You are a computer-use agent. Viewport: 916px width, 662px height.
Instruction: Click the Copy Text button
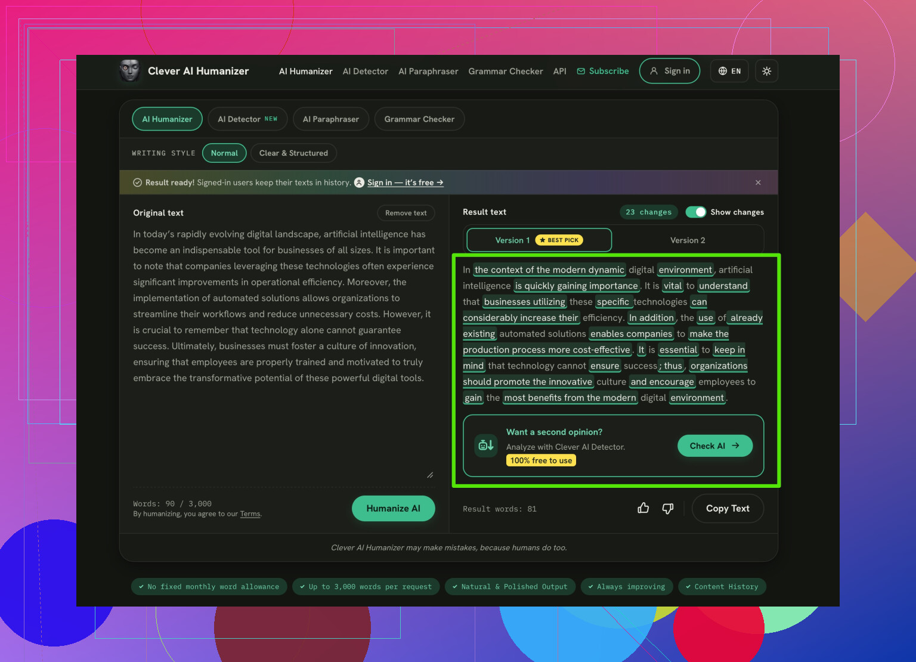(x=728, y=508)
